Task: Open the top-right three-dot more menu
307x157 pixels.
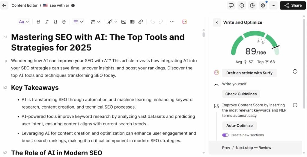Action: pyautogui.click(x=273, y=5)
